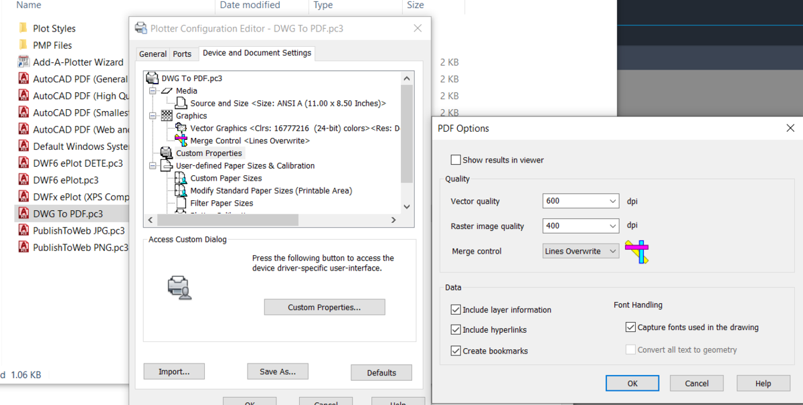Select the DWG To PDF.pc3 file icon
Image resolution: width=803 pixels, height=405 pixels.
pos(23,214)
